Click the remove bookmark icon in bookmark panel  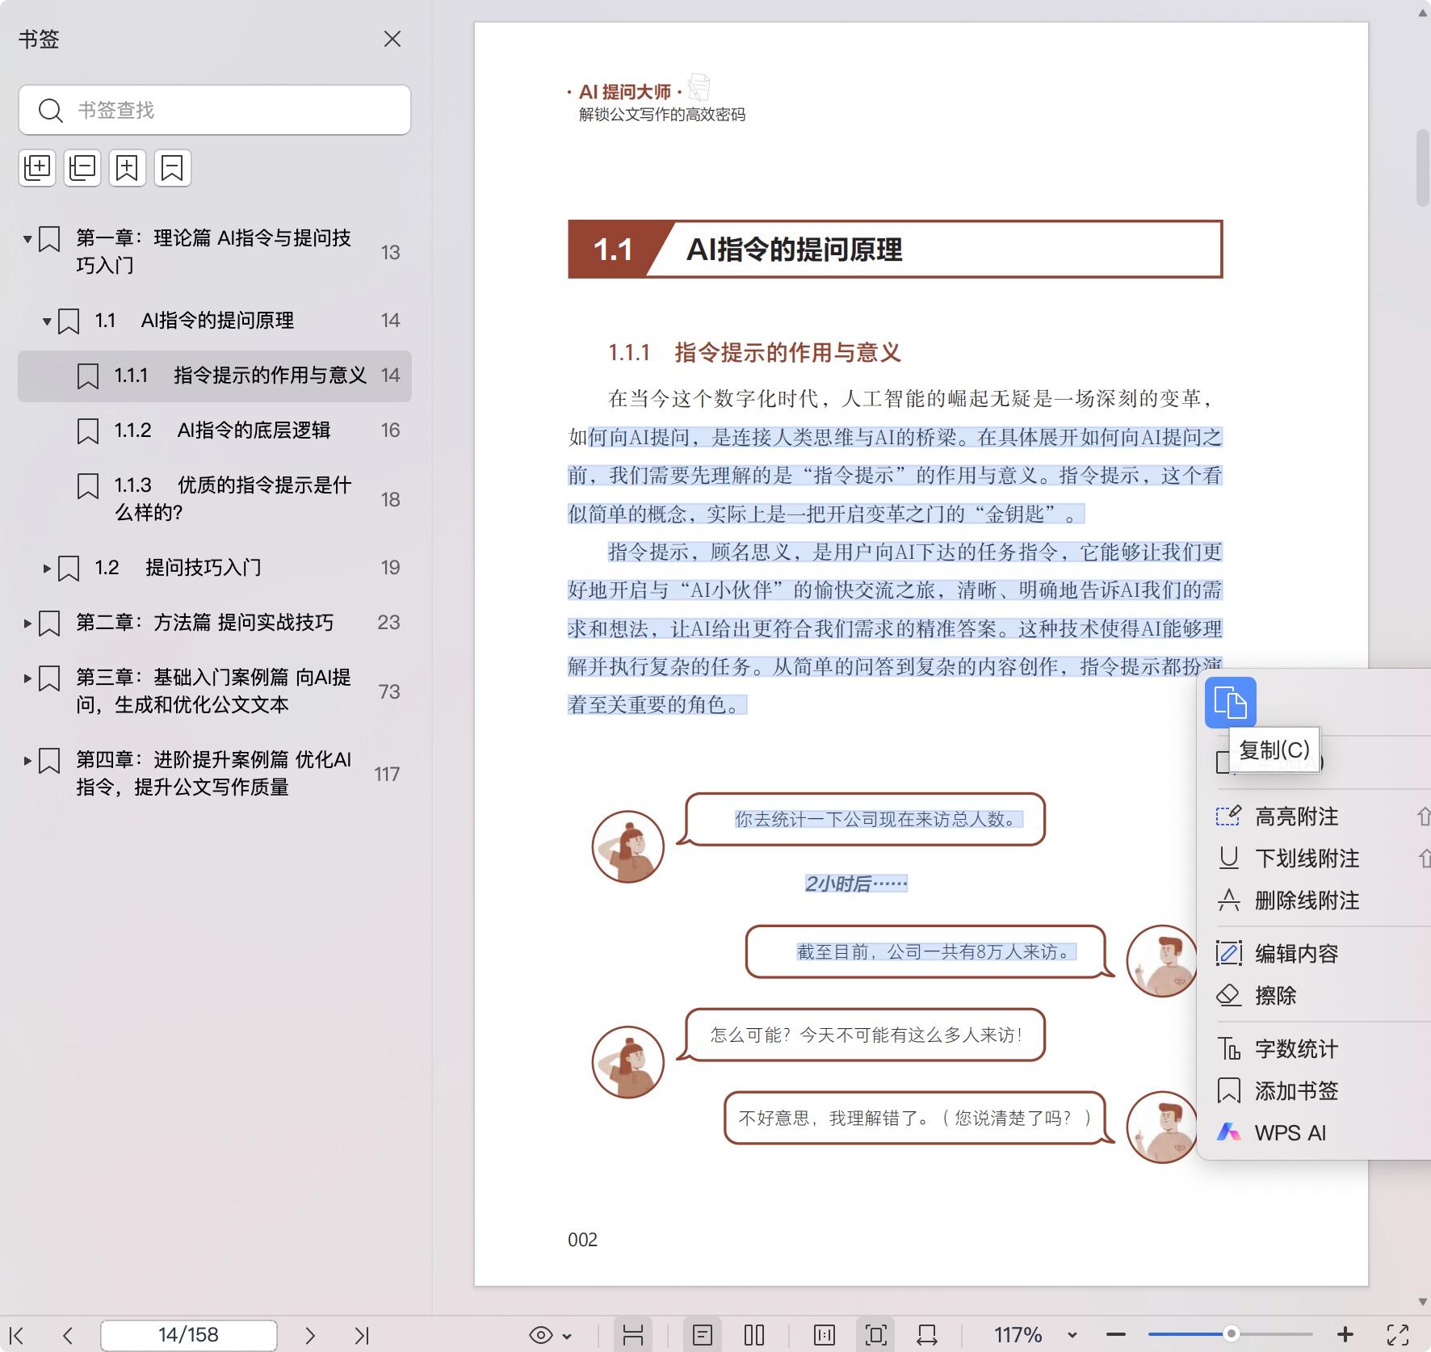[172, 168]
